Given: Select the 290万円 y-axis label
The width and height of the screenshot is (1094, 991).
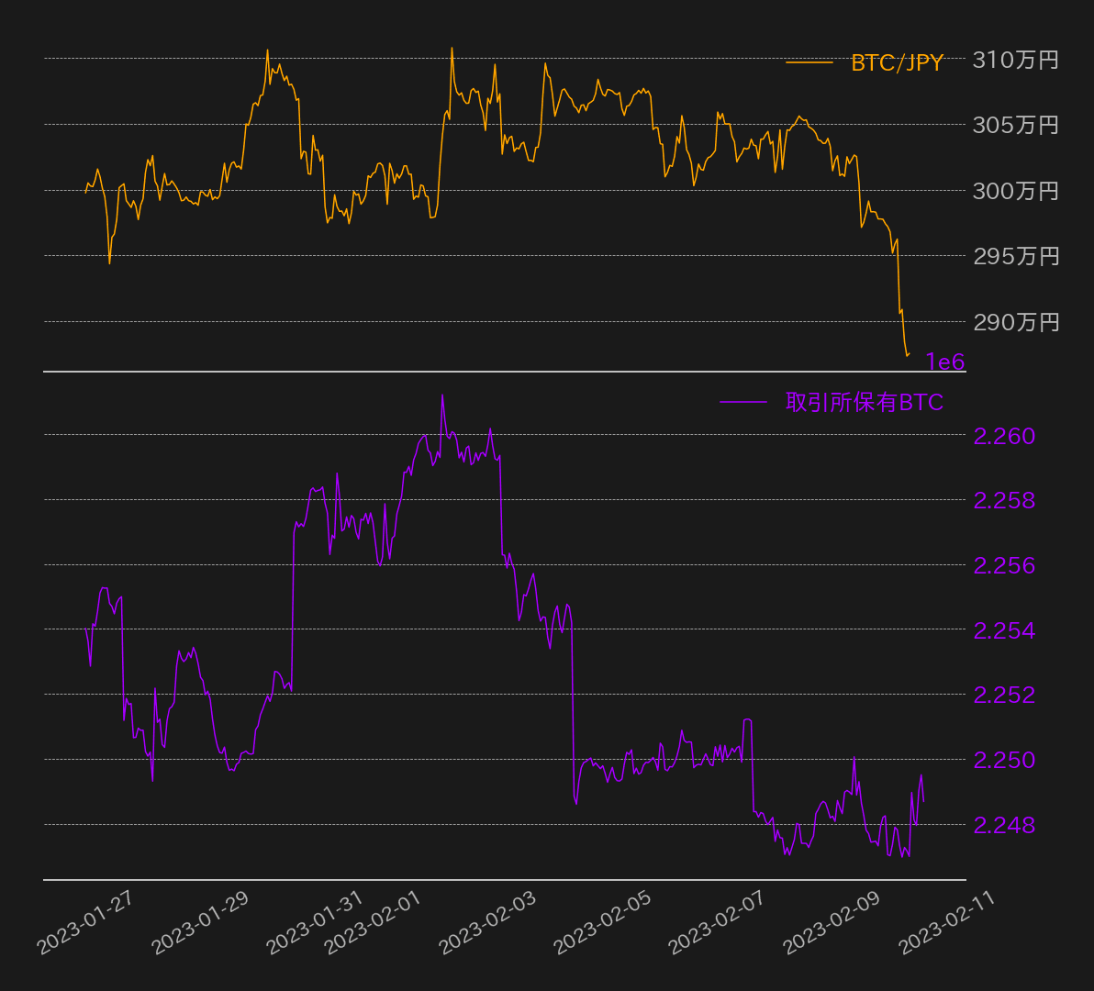Looking at the screenshot, I should [x=1015, y=322].
